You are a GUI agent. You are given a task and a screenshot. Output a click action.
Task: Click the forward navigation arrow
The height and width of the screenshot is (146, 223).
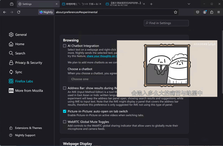pos(12,12)
